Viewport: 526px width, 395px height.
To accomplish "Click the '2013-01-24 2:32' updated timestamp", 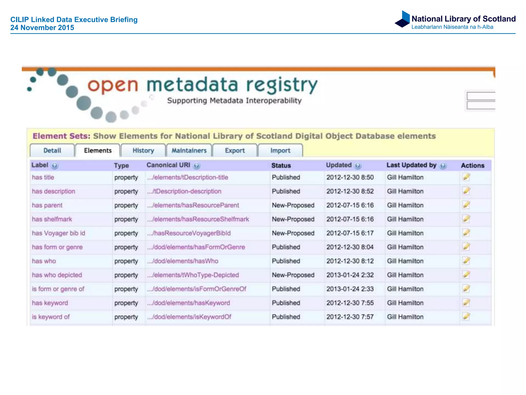I will coord(350,275).
